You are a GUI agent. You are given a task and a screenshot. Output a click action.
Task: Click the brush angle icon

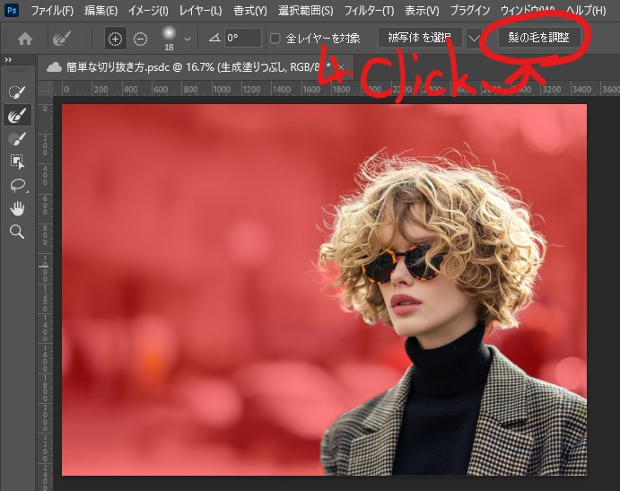(214, 38)
